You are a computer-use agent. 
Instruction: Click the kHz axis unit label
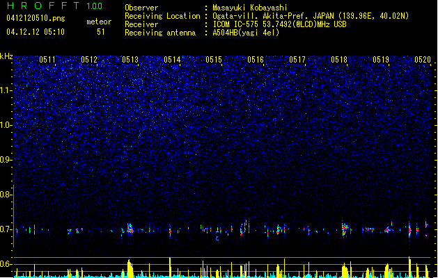pos(6,56)
